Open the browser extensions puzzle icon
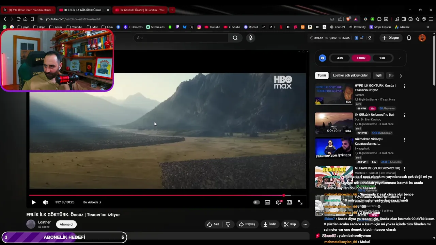436x245 pixels. (x=379, y=19)
